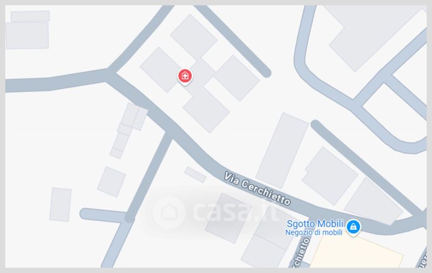This screenshot has height=273, width=432.
Task: Click the building directly below red pin
Action: coord(206,111)
